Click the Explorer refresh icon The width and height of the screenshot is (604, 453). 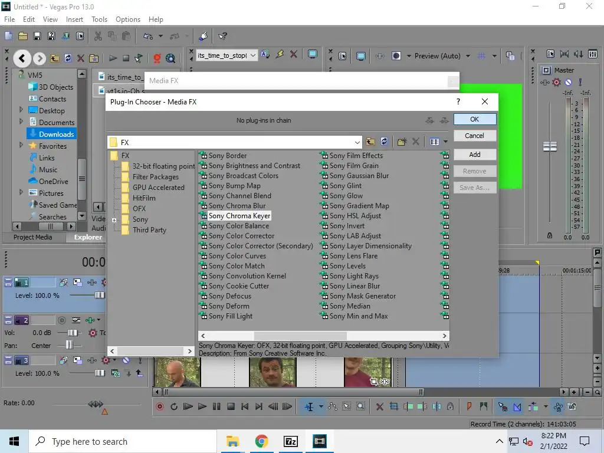point(68,58)
